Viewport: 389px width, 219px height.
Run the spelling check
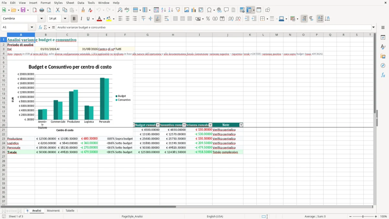click(127, 10)
